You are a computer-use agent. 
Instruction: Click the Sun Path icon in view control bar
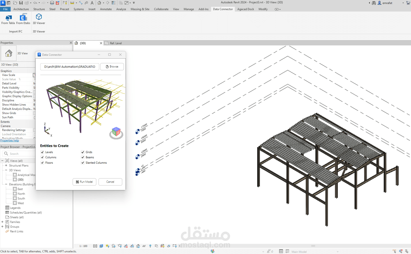click(107, 246)
